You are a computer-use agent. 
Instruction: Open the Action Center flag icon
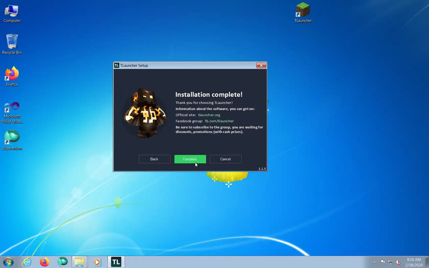[x=383, y=262]
